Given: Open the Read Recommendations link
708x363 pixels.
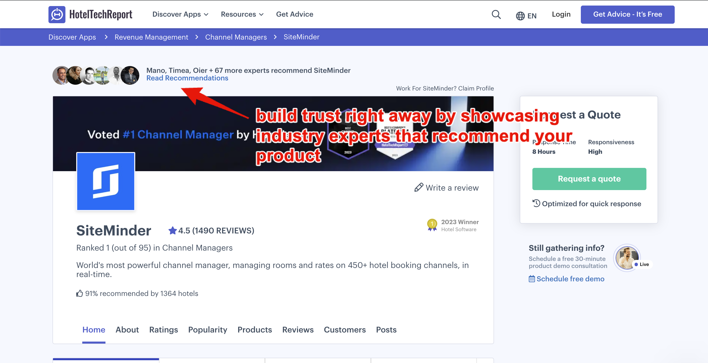Looking at the screenshot, I should pos(187,78).
